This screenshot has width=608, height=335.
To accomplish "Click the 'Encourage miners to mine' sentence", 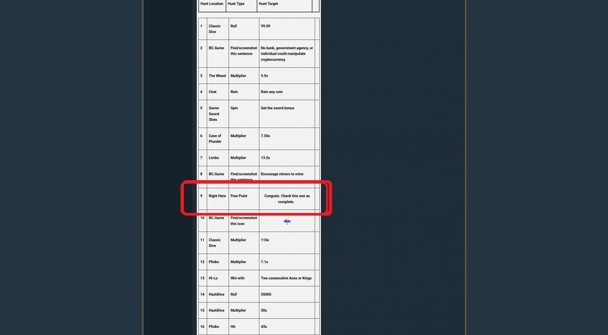I will click(x=282, y=174).
